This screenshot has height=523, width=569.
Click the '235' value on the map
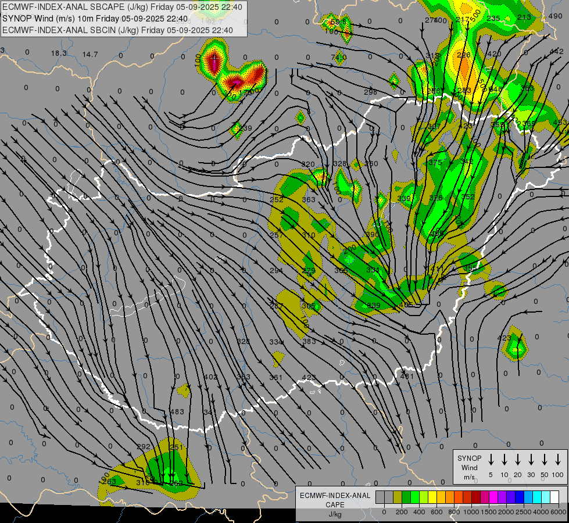click(x=493, y=18)
